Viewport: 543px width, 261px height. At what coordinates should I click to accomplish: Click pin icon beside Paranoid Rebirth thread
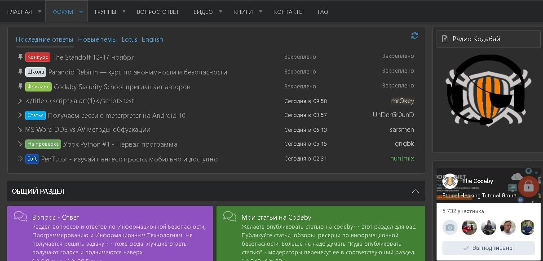click(x=20, y=72)
